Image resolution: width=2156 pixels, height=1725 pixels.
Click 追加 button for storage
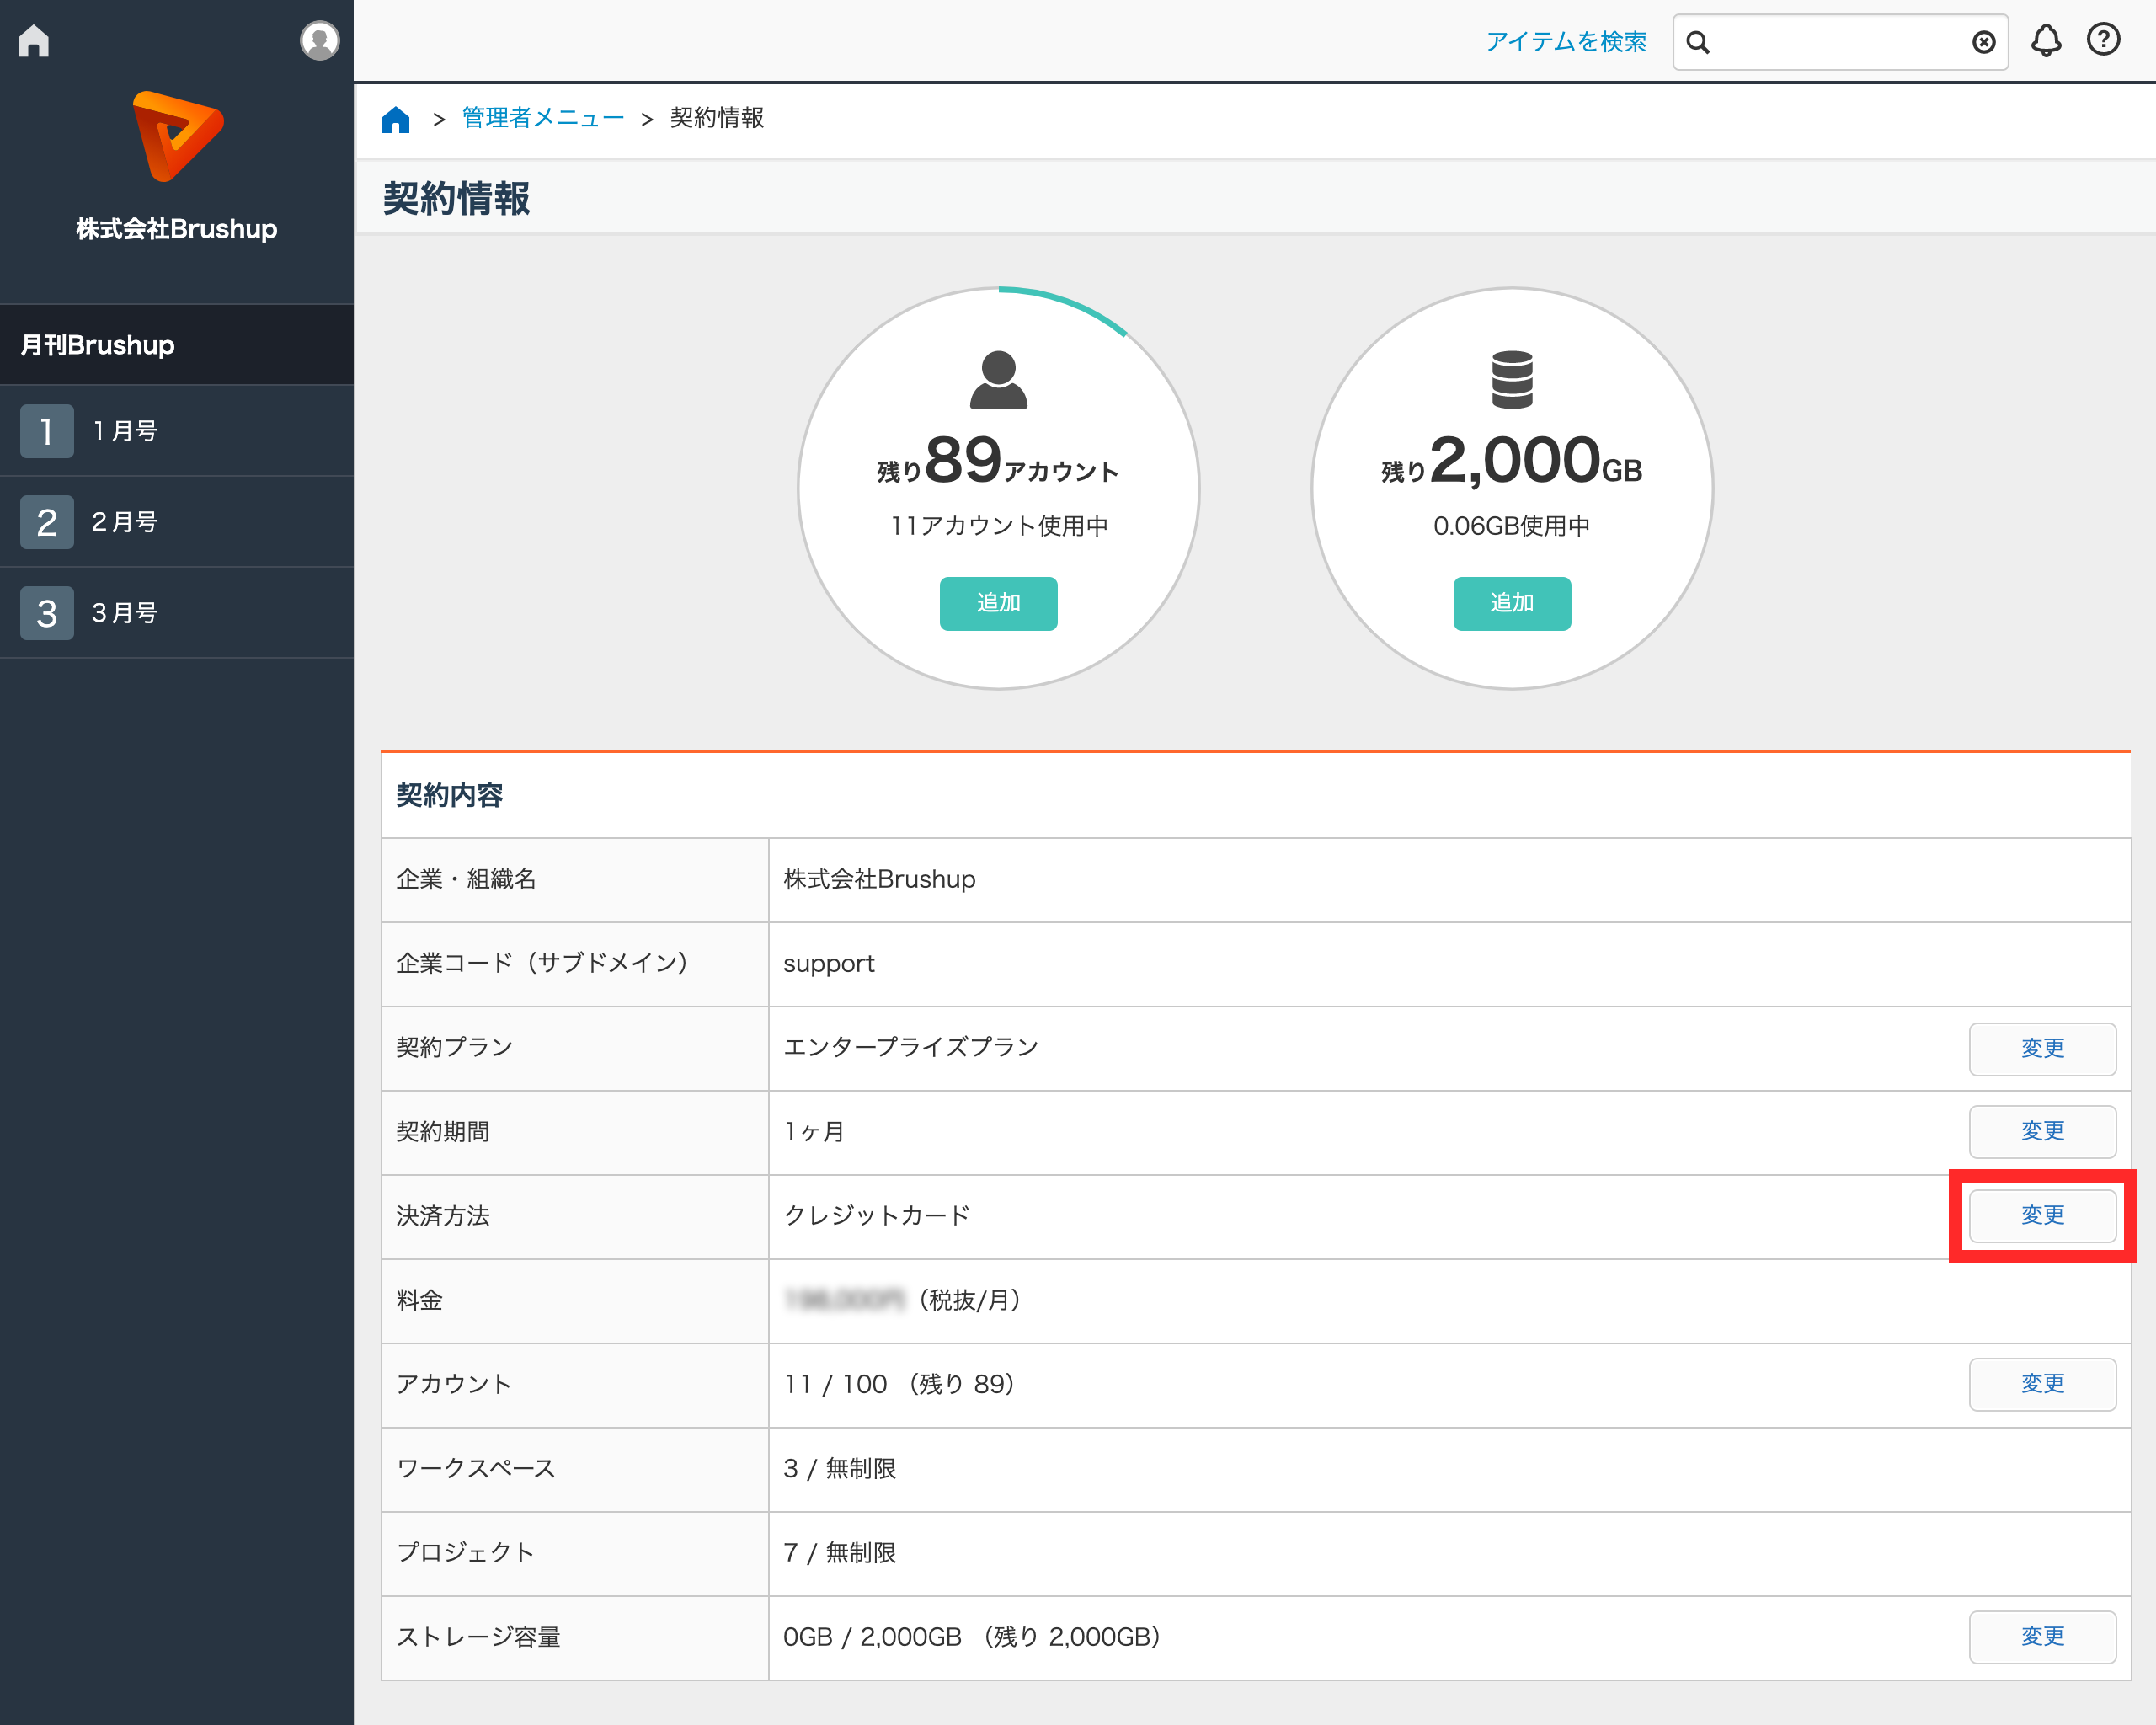pos(1512,603)
